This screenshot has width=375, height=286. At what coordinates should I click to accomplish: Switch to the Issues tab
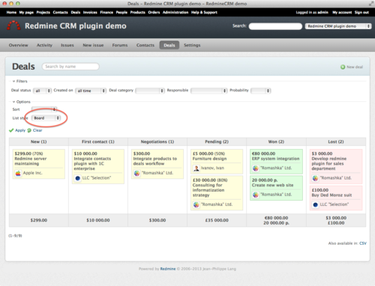[x=67, y=45]
